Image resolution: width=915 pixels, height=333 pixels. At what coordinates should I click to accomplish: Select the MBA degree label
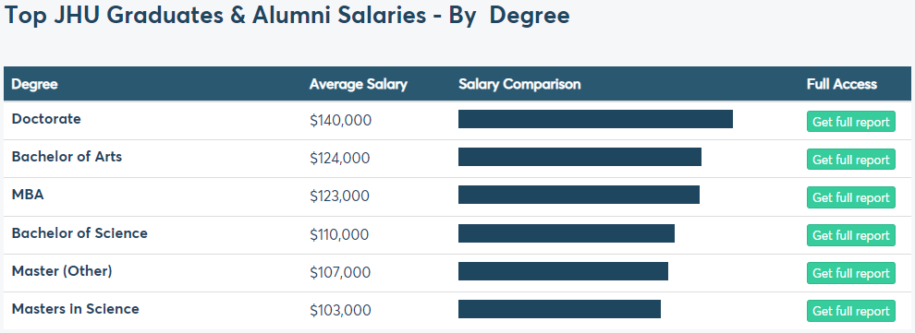[28, 195]
